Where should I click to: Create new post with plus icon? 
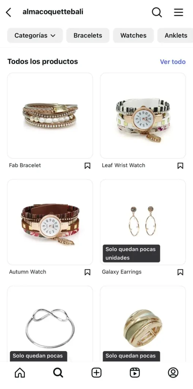click(96, 373)
